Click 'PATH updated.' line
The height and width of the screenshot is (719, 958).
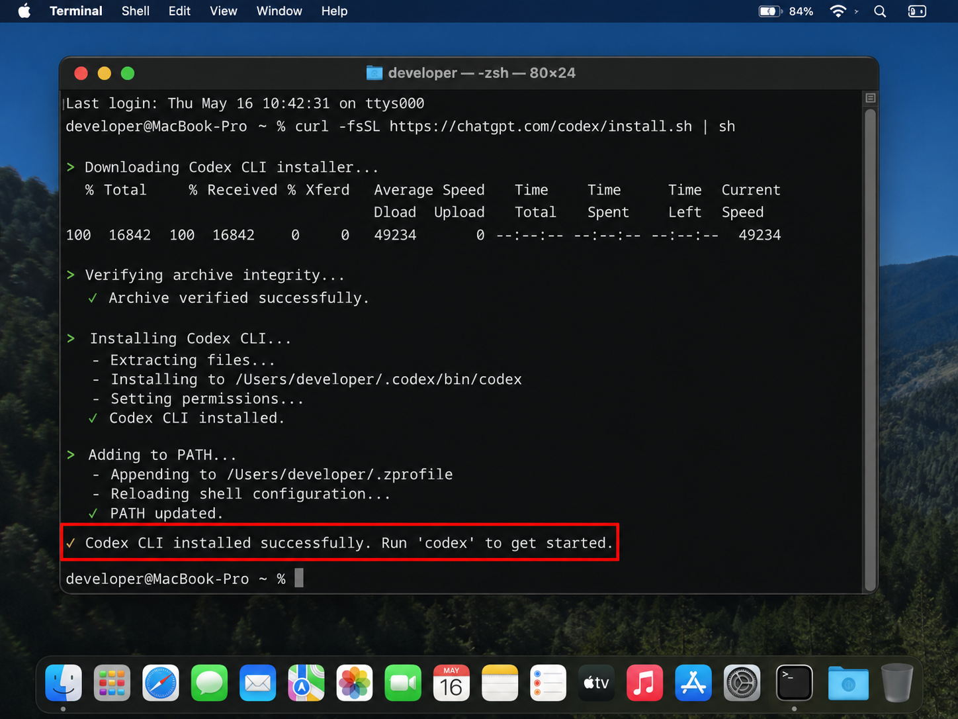point(167,513)
